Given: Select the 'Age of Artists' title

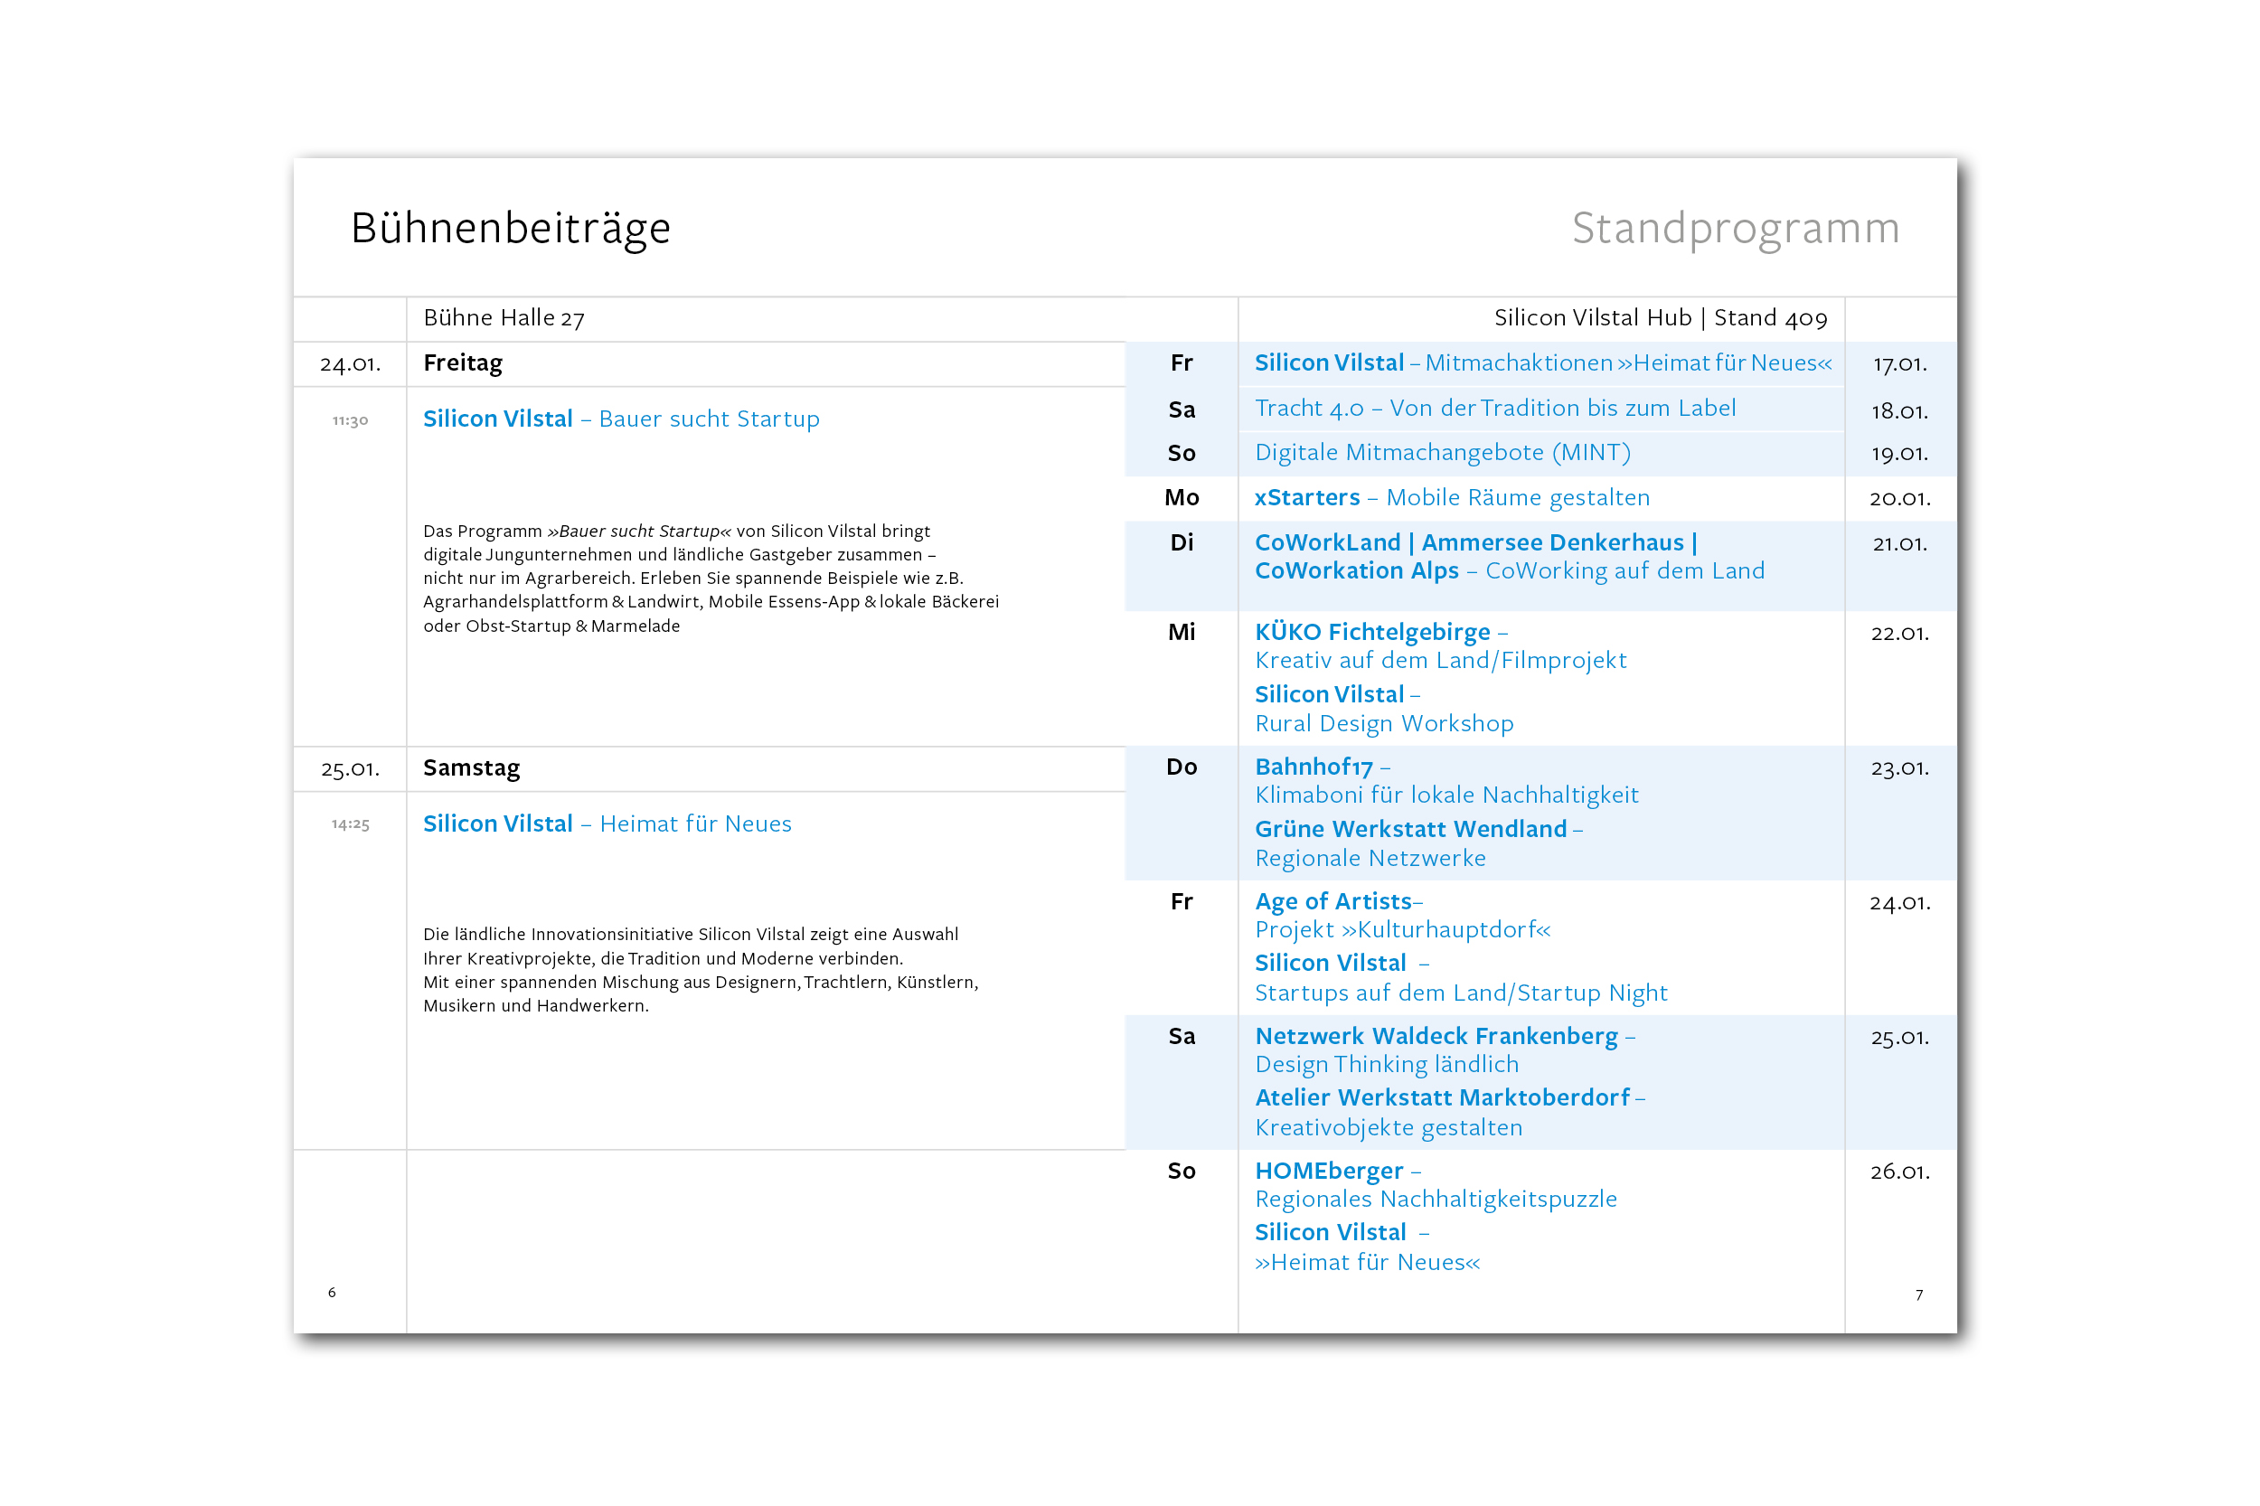Looking at the screenshot, I should pyautogui.click(x=1333, y=902).
